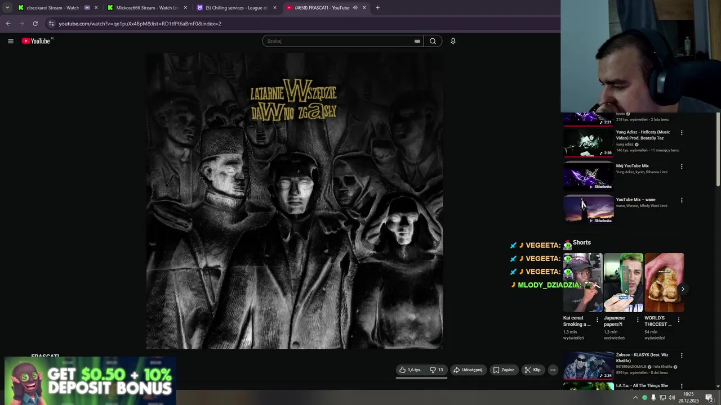Dislike the video with the thumbs down button
The height and width of the screenshot is (405, 721).
click(437, 370)
